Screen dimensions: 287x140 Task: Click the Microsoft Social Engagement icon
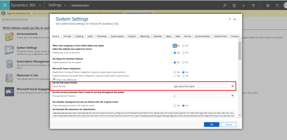pyautogui.click(x=9, y=91)
